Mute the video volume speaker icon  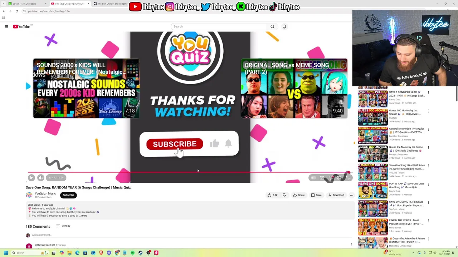tap(40, 178)
